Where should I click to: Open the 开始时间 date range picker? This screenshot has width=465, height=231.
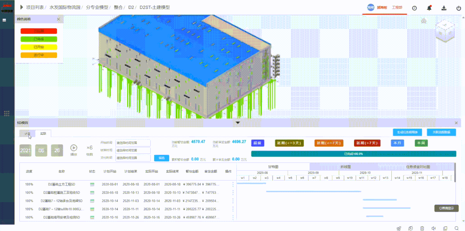pyautogui.click(x=133, y=143)
